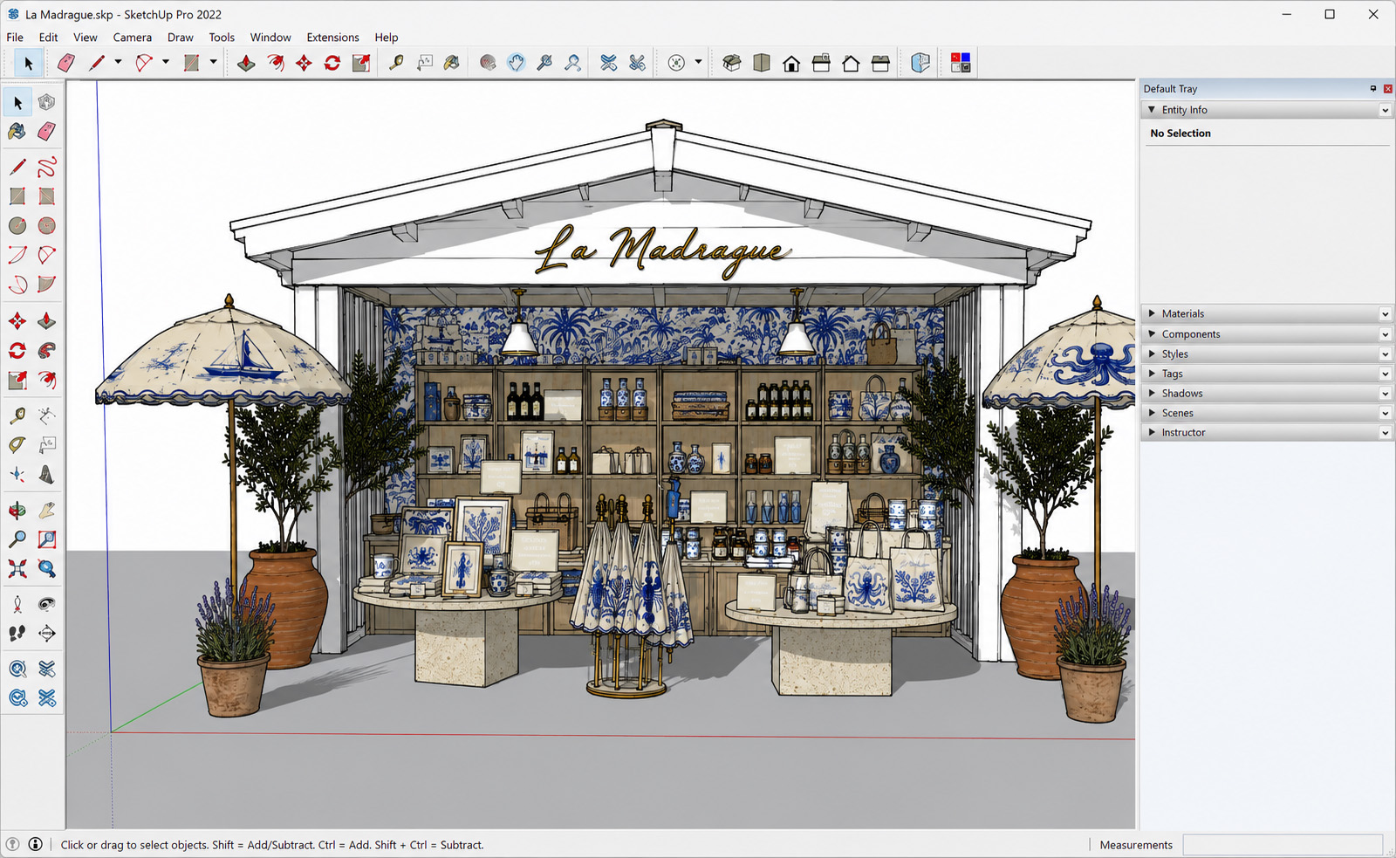1396x858 pixels.
Task: Open the Help menu
Action: (387, 38)
